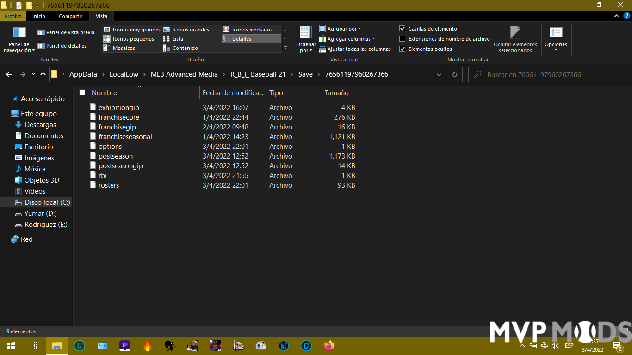Screen dimensions: 632x355
Task: Open Agrupar por dropdown
Action: click(340, 29)
